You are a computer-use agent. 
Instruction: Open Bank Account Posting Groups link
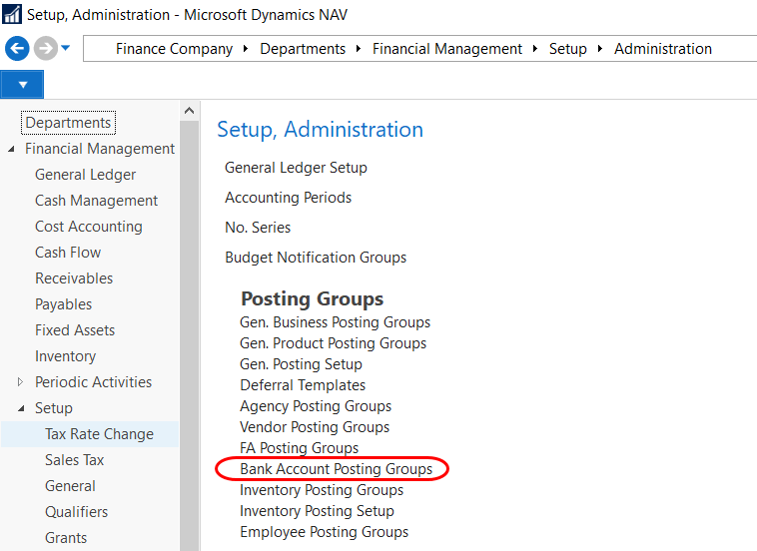[x=336, y=469]
